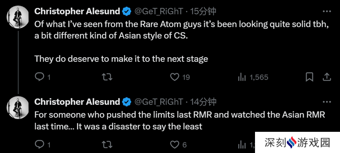Retweet the first Rare Atom tweet
Image resolution: width=340 pixels, height=153 pixels.
point(107,77)
